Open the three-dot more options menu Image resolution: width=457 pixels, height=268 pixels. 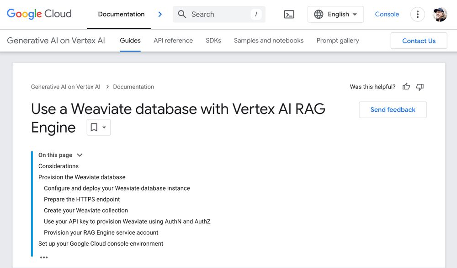[417, 14]
